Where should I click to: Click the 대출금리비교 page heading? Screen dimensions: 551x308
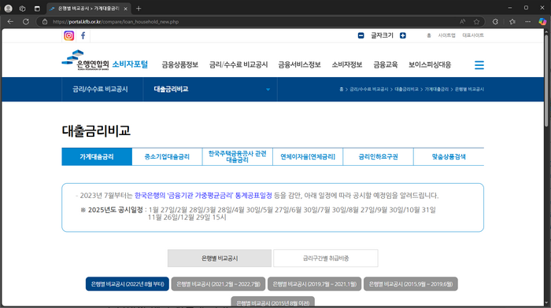pyautogui.click(x=96, y=131)
